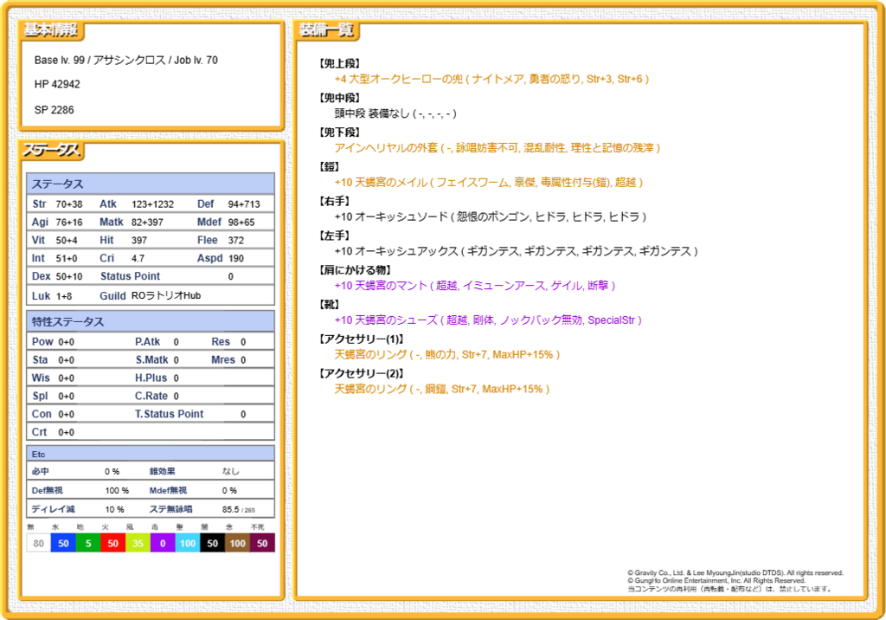Click the Str value 70+38

69,204
